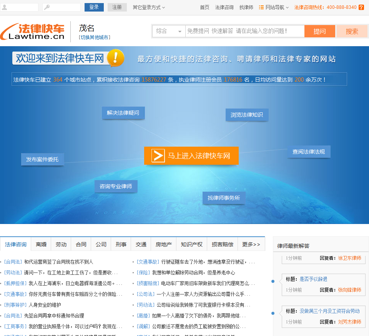369x336 pixels.
Task: Click 切换其他城市 link
Action: click(x=95, y=37)
